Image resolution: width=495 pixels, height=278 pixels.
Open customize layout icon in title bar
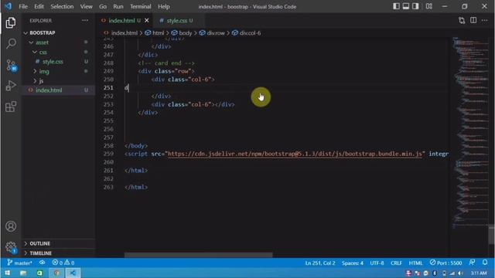coord(429,6)
